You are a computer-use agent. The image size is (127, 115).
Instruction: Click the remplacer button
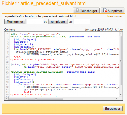[58, 22]
